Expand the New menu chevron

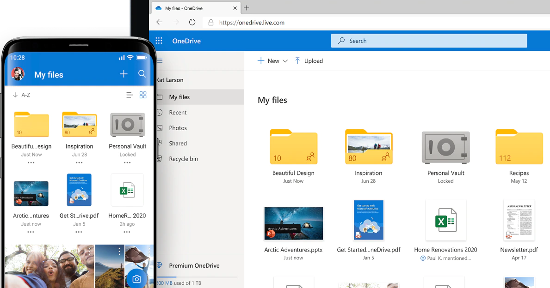point(285,60)
